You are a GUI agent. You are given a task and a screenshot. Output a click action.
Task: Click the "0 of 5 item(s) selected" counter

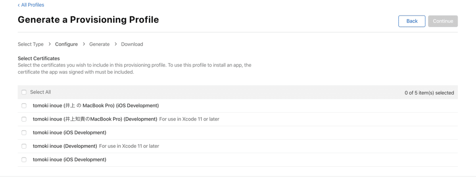click(429, 93)
